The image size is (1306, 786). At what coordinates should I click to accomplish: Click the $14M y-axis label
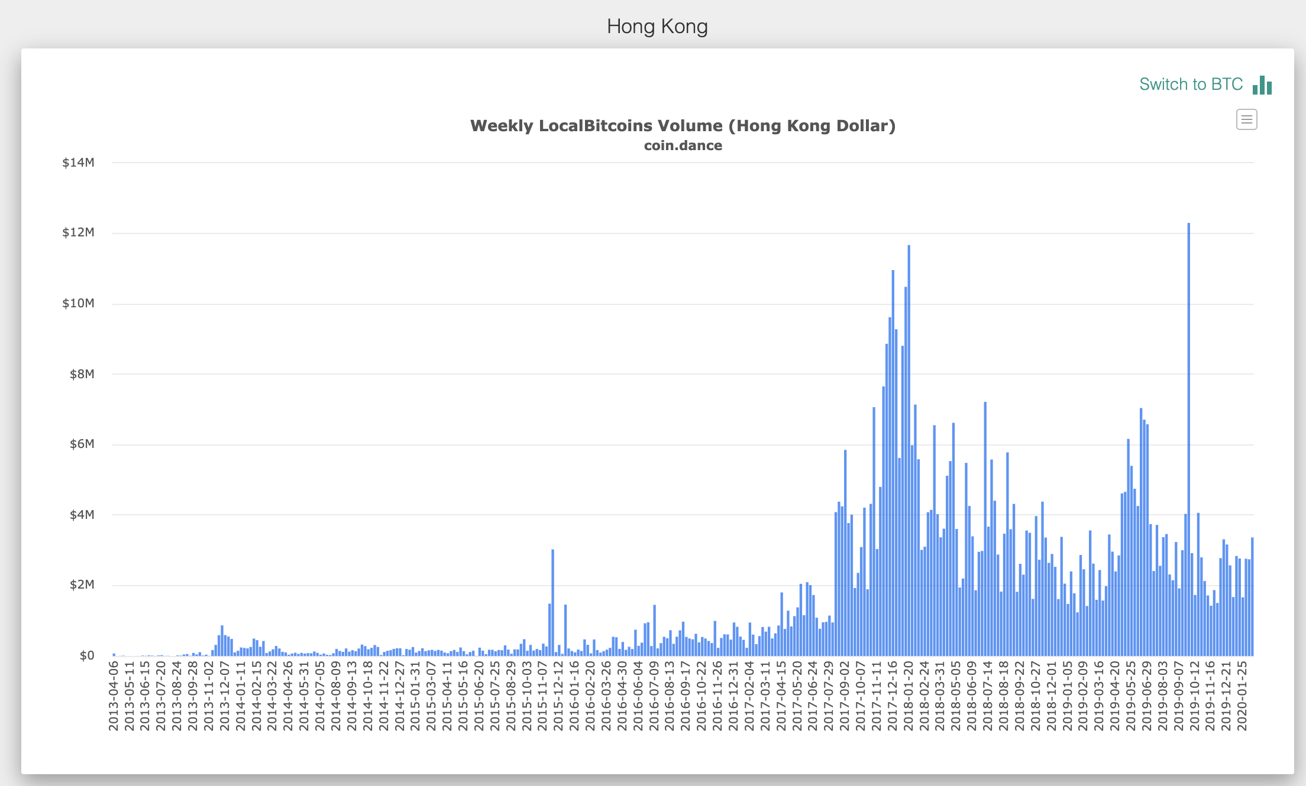pyautogui.click(x=78, y=163)
